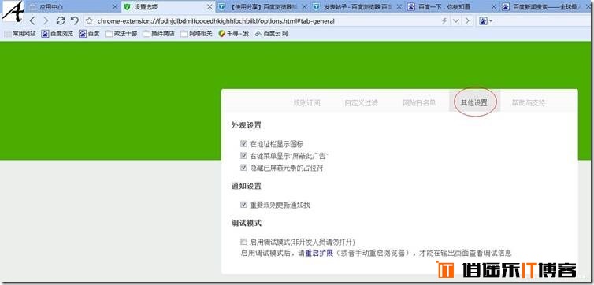Open the 插件商店 bookmark folder
594x285 pixels.
(x=158, y=34)
